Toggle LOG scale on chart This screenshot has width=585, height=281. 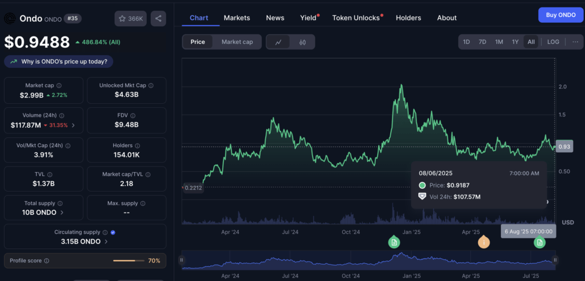553,42
